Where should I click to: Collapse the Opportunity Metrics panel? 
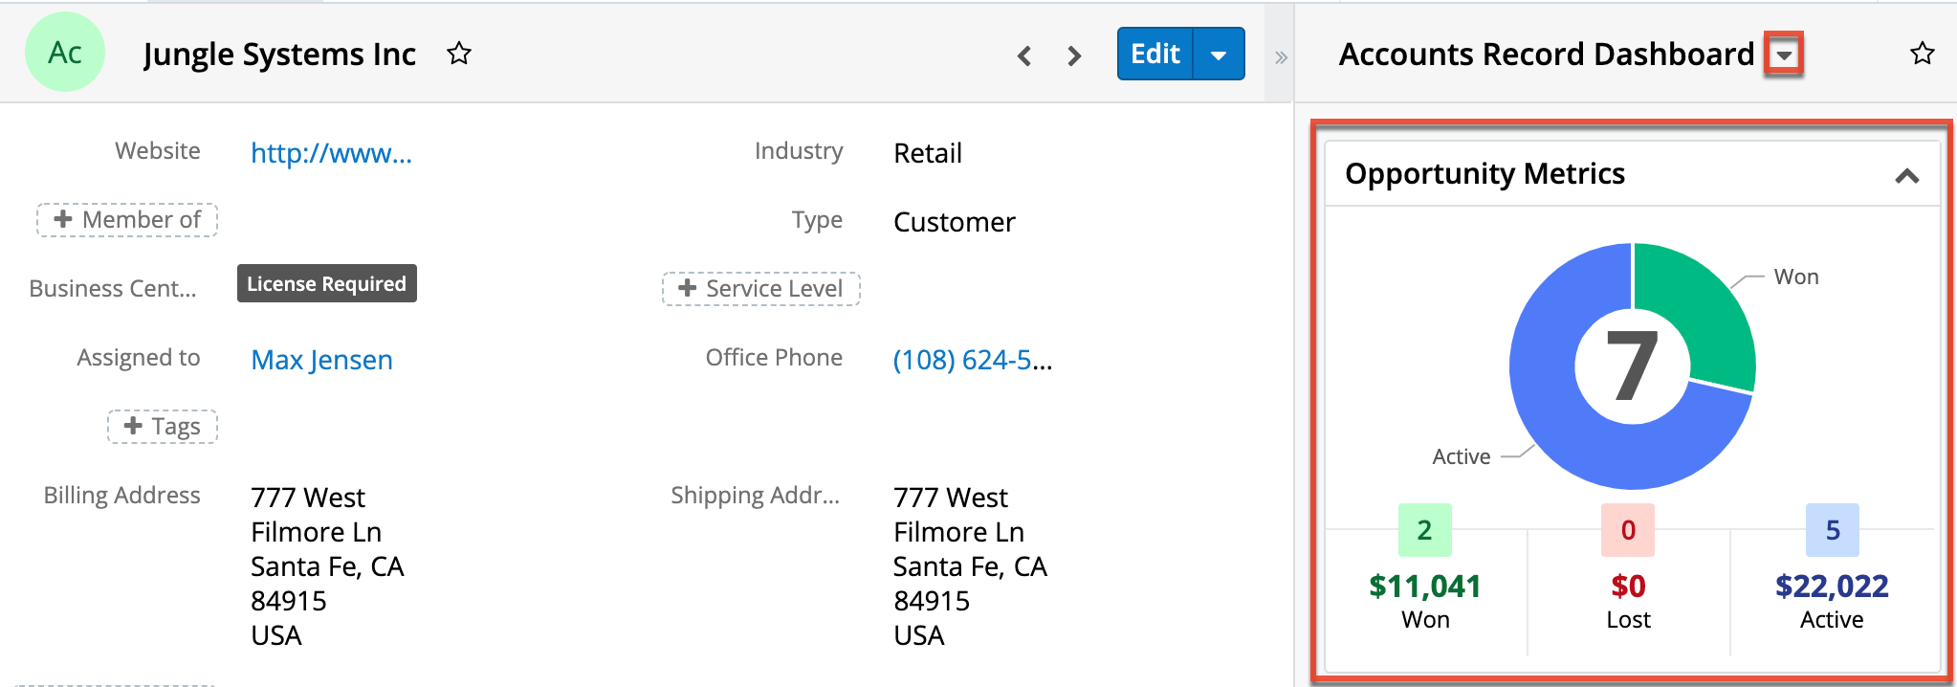click(1907, 175)
